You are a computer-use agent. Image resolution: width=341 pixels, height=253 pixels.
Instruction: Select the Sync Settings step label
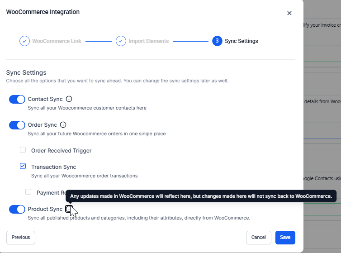point(242,41)
